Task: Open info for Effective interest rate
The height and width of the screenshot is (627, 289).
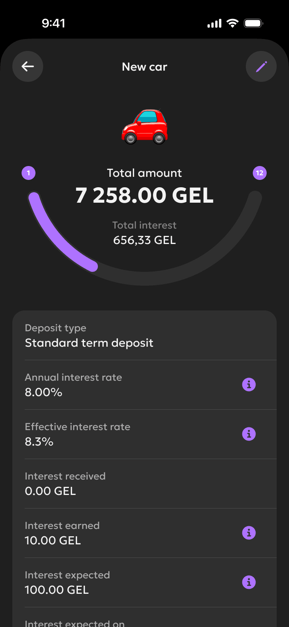Action: point(249,434)
